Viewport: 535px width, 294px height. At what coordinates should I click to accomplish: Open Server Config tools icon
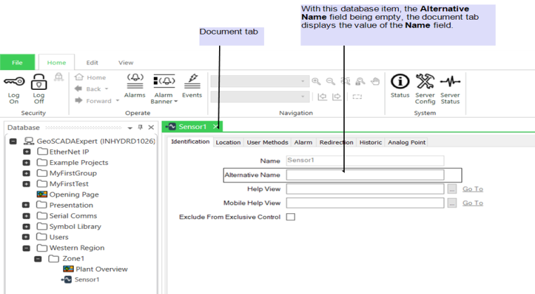(425, 82)
